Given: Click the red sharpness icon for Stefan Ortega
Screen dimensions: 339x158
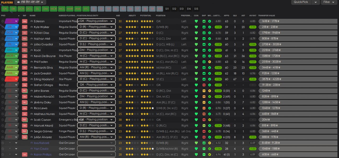Looking at the screenshot, I should click(x=204, y=85).
